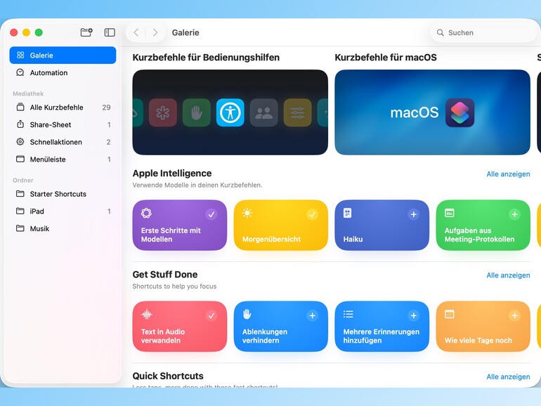The image size is (541, 406).
Task: Click the Apple Intelligence section heading
Action: point(172,173)
